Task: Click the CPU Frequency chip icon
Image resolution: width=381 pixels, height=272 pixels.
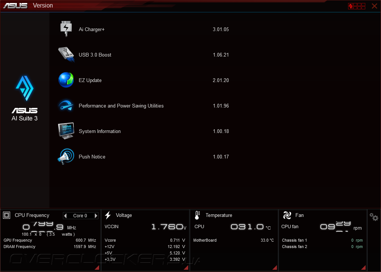Action: pyautogui.click(x=7, y=215)
